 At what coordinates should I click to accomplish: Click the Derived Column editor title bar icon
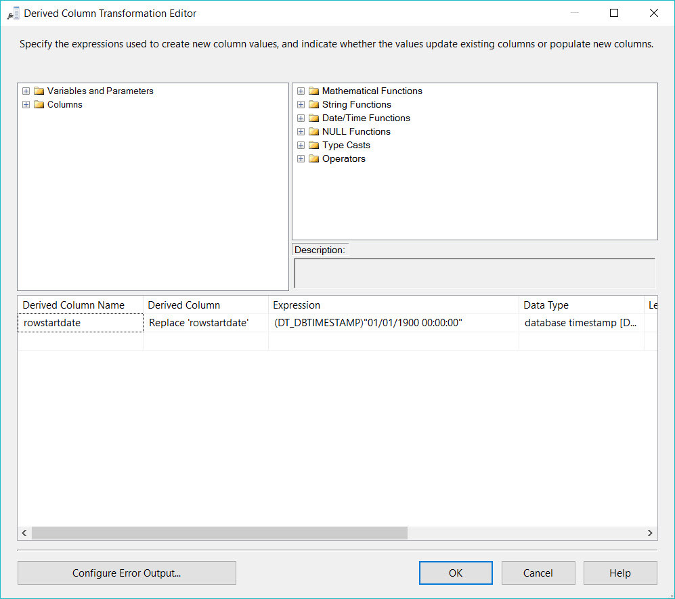13,12
